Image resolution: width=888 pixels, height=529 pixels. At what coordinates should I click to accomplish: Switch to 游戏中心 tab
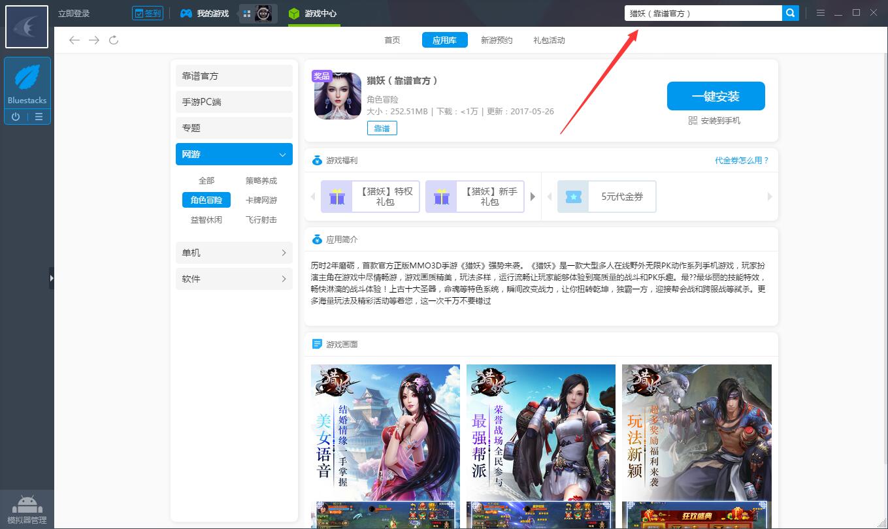[x=313, y=13]
